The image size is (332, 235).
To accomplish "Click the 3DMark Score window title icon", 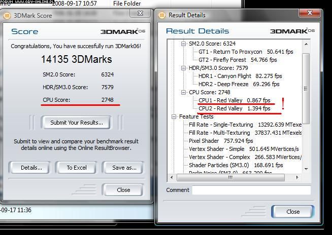I will [7, 16].
